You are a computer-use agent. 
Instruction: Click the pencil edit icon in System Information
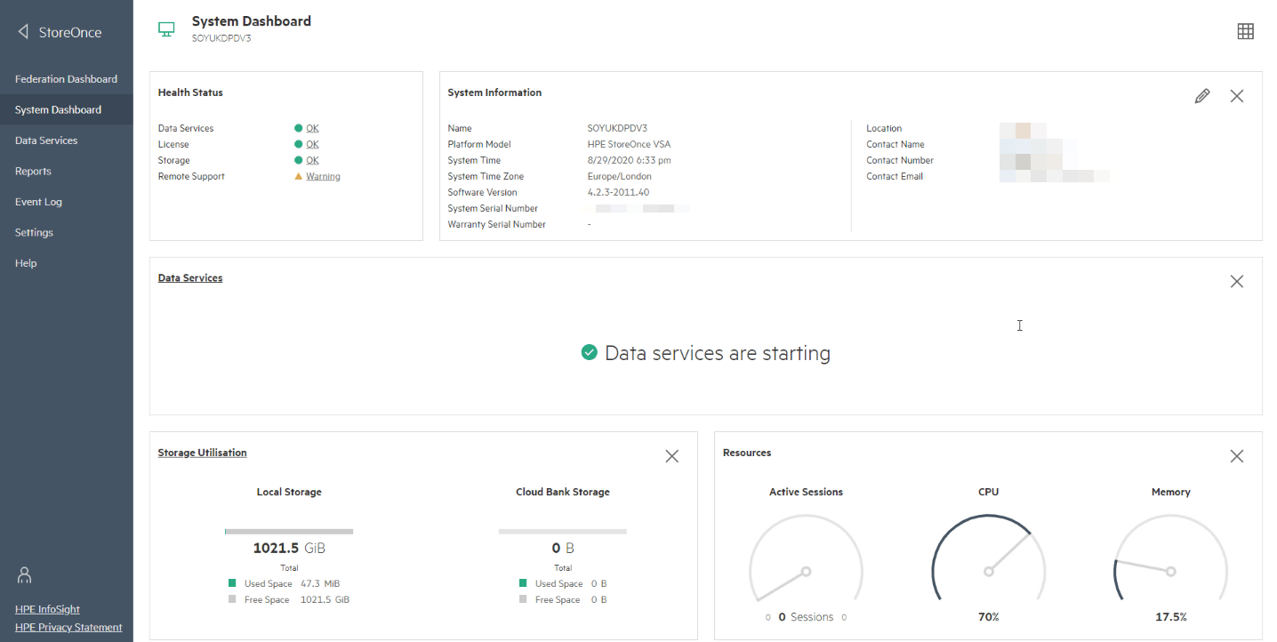(1202, 96)
